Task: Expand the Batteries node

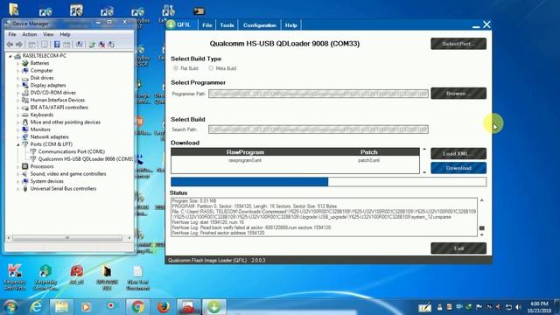Action: (x=17, y=63)
